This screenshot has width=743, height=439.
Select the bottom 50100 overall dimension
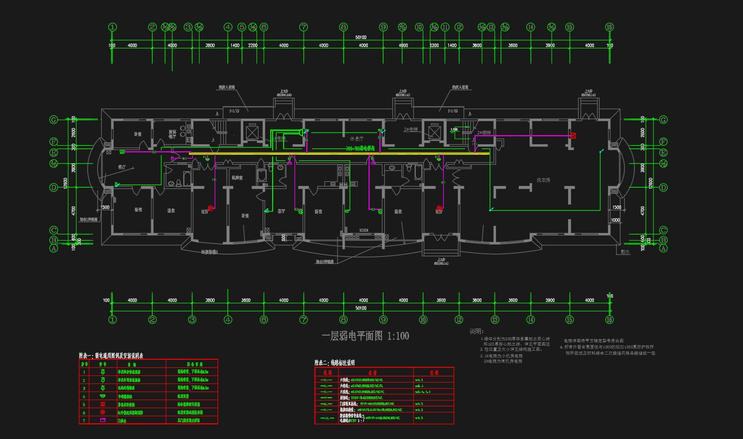point(361,308)
